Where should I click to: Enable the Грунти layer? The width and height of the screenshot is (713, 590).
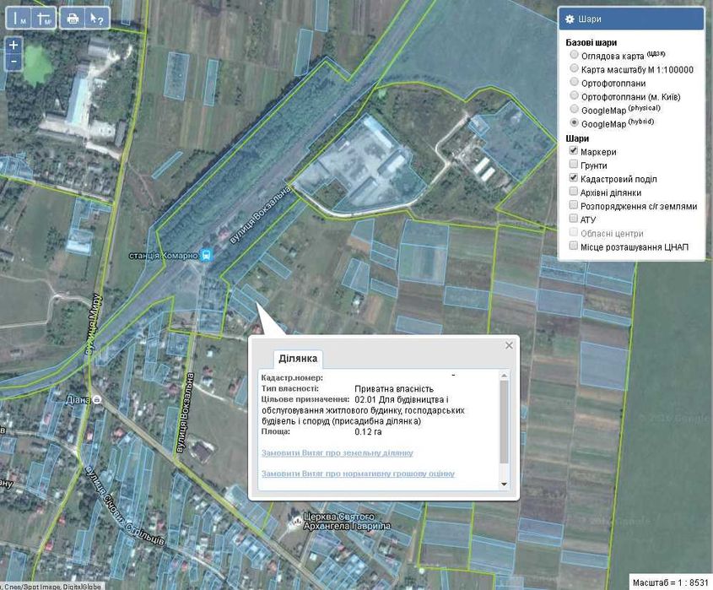574,165
